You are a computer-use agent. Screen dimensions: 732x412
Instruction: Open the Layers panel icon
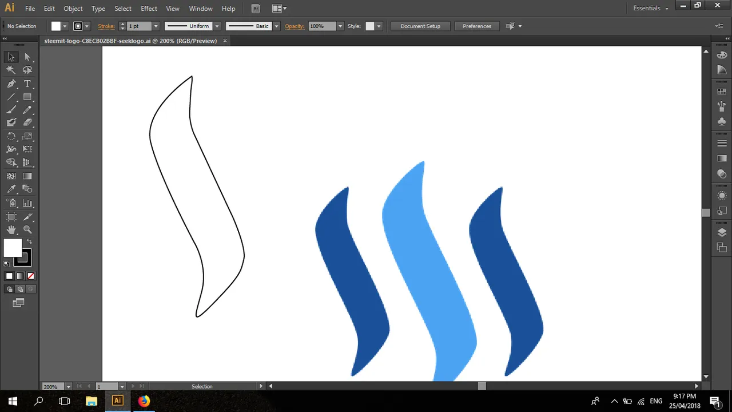coord(722,232)
